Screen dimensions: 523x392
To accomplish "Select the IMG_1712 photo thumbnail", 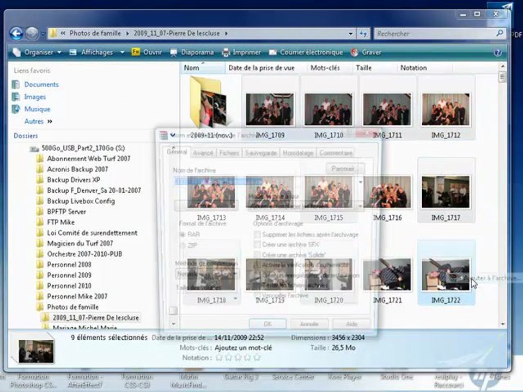I will pos(446,109).
